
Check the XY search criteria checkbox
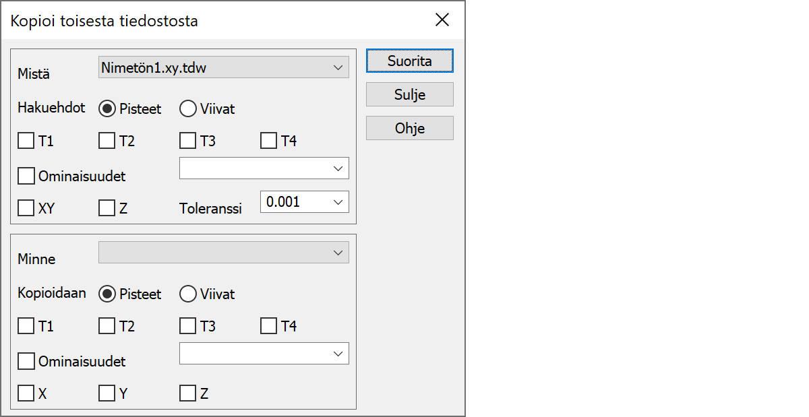point(26,208)
